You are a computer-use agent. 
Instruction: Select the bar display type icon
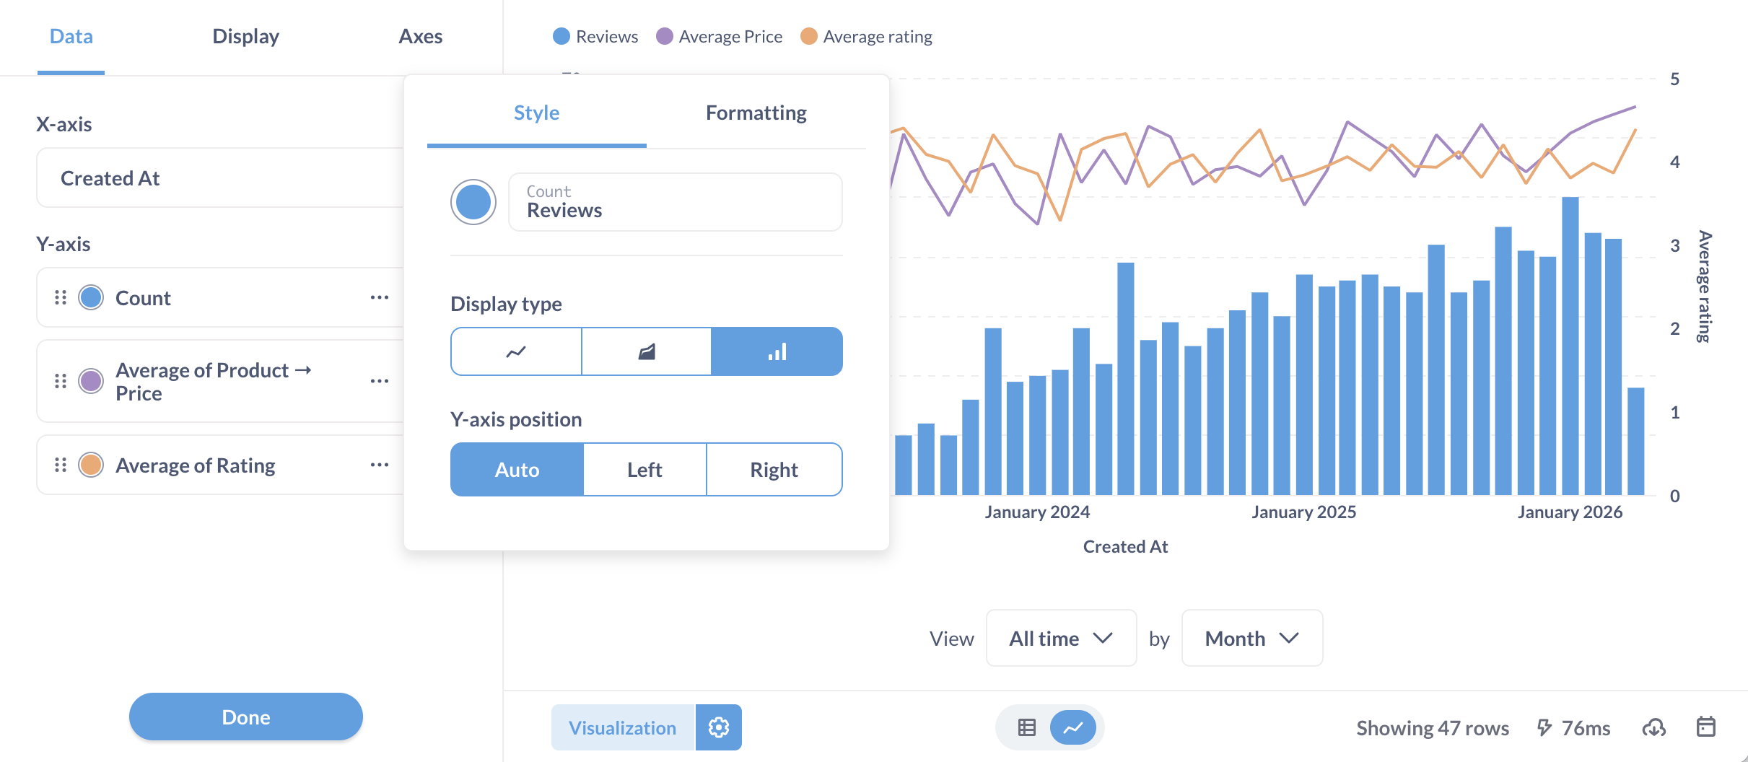(777, 351)
